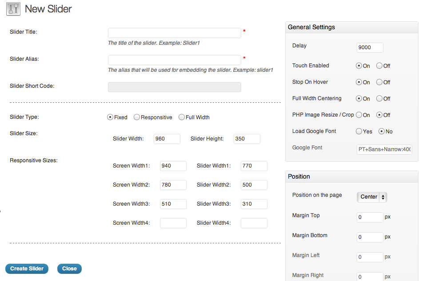
Task: Focus the Slider Alias input field
Action: pos(175,60)
